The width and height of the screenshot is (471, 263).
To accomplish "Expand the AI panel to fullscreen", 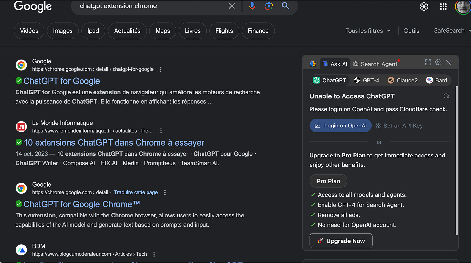I will point(428,62).
